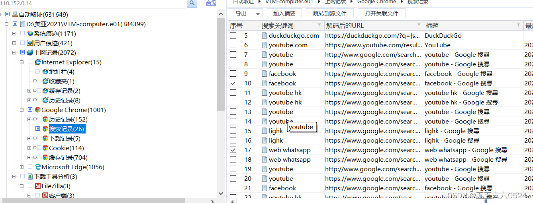This screenshot has width=533, height=203.
Task: Check the checkbox for row 15 lighk
Action: pyautogui.click(x=233, y=131)
